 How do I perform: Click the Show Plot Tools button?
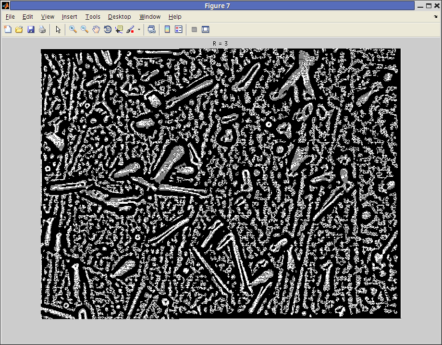[206, 29]
